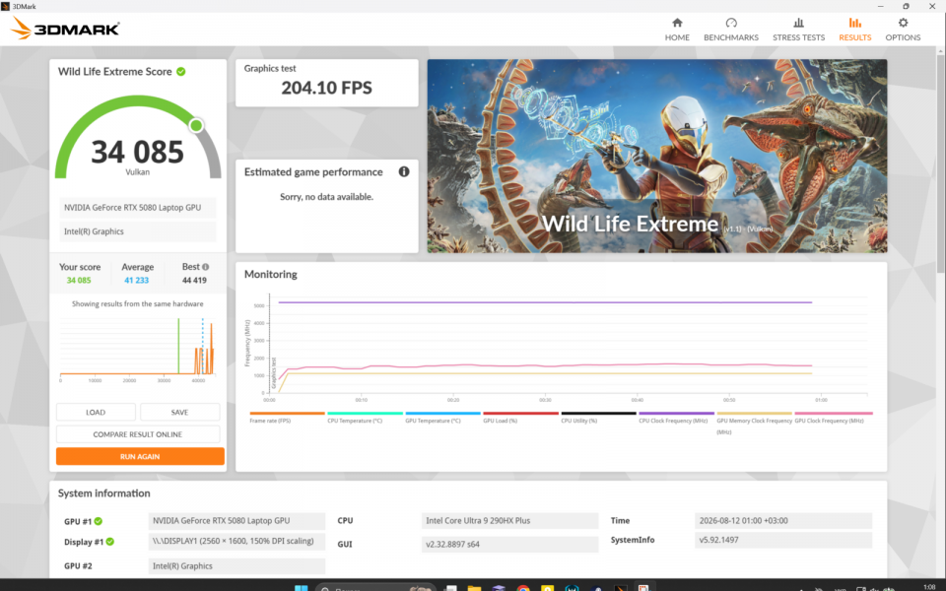Toggle the CPU Utility (%) legend
Viewport: 946px width, 591px height.
(598, 418)
